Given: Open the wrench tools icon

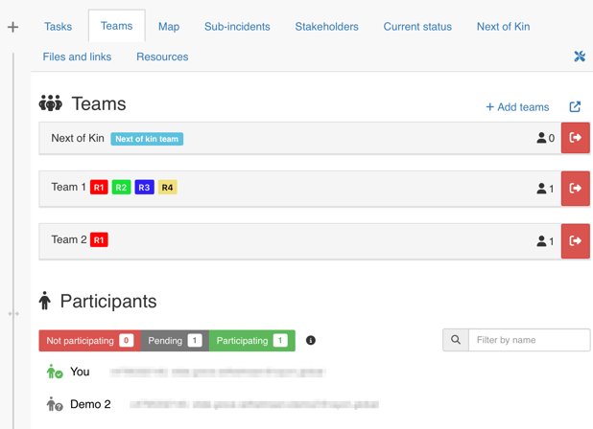Looking at the screenshot, I should click(580, 57).
